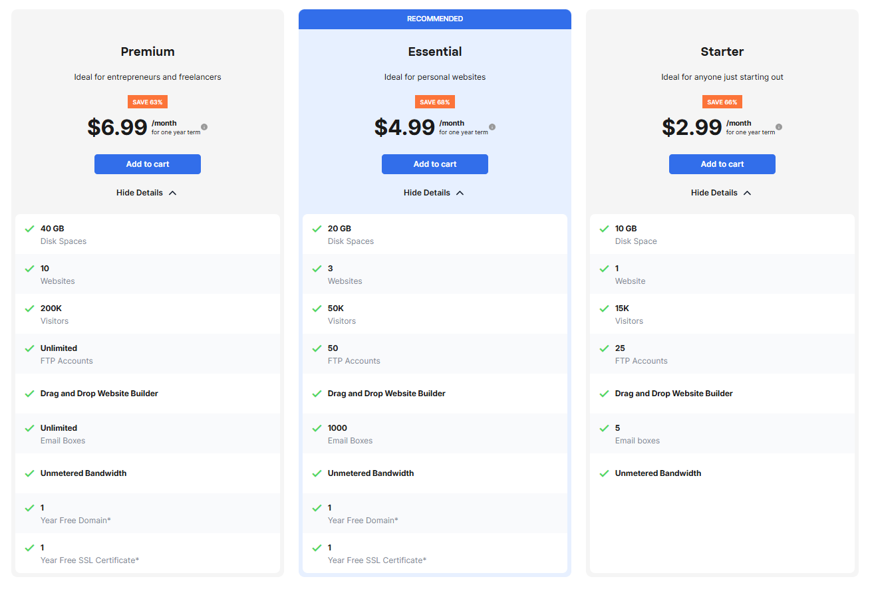Collapse Essential plan with Hide Details
This screenshot has width=870, height=589.
point(434,193)
